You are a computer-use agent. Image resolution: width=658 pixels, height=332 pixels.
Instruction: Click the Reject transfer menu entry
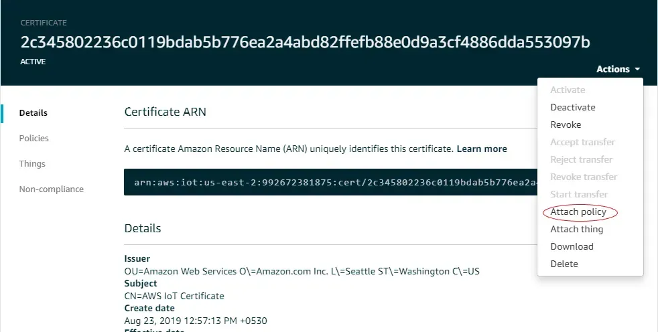(581, 160)
